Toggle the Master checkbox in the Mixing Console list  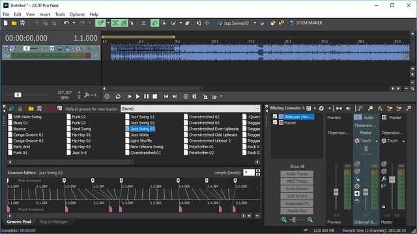[x=275, y=123]
